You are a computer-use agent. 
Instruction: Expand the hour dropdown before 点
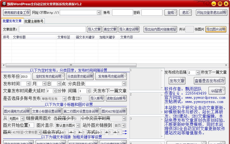59,84
